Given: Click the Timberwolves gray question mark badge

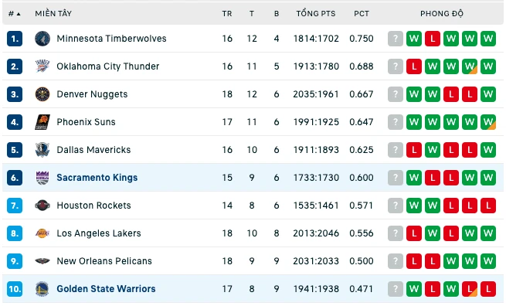Looking at the screenshot, I should tap(396, 39).
